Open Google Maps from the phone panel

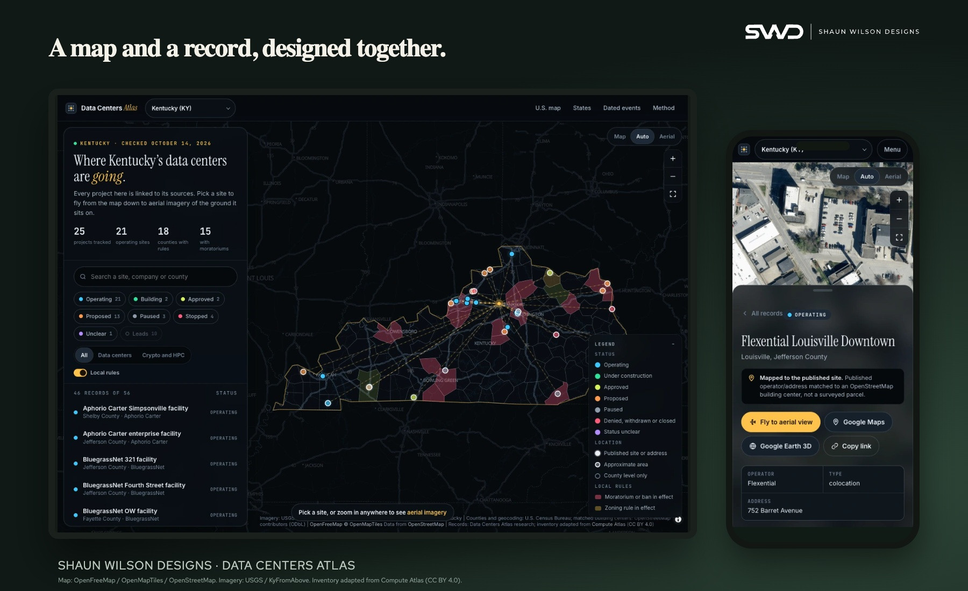[x=858, y=422]
